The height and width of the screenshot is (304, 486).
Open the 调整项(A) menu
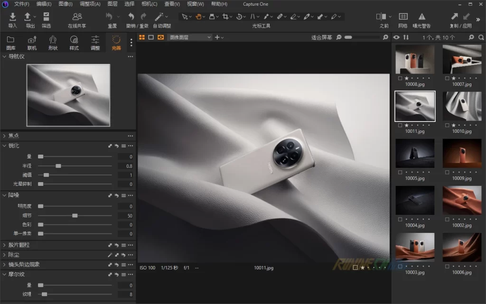90,4
